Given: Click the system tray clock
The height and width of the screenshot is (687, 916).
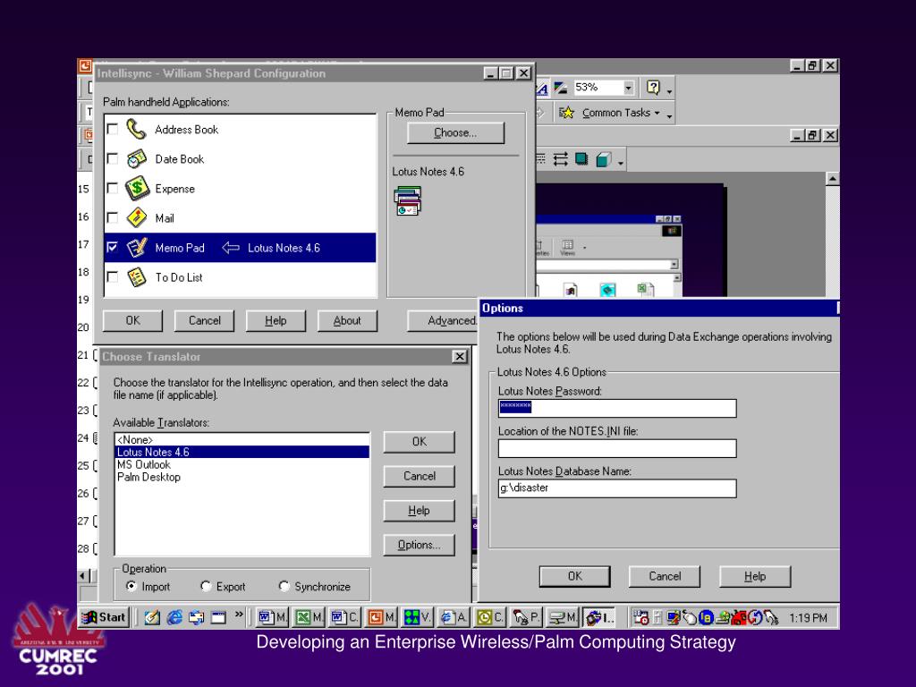Looking at the screenshot, I should click(x=808, y=617).
